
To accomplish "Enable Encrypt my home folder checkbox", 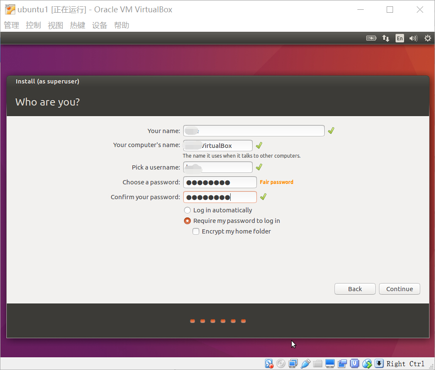I will coord(196,231).
